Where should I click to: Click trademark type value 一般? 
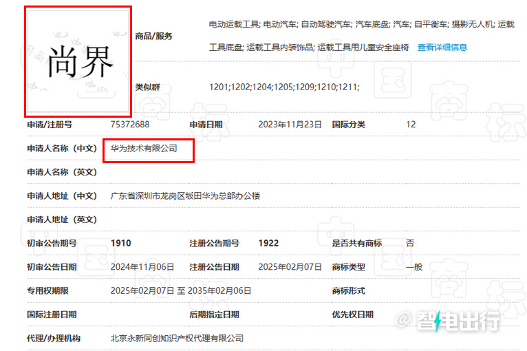(x=414, y=267)
